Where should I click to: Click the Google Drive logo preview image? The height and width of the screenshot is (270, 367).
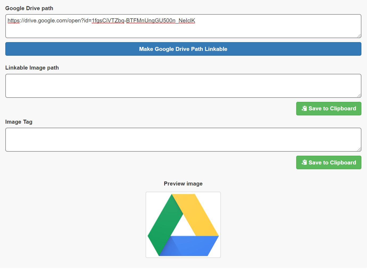[x=183, y=225]
